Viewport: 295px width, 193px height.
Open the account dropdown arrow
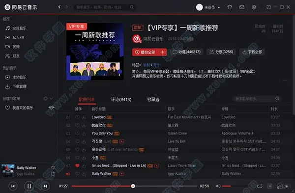[x=219, y=7]
